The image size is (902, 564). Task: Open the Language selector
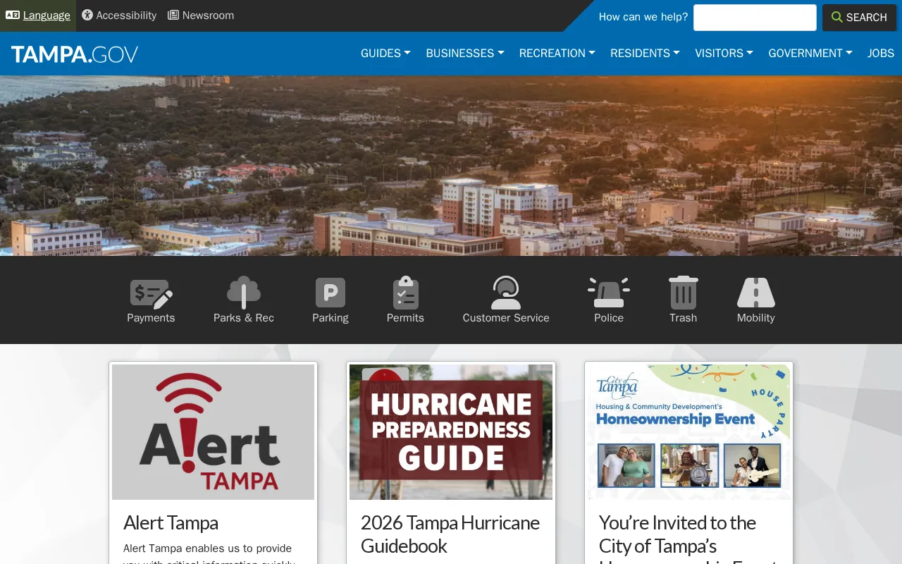click(x=38, y=16)
